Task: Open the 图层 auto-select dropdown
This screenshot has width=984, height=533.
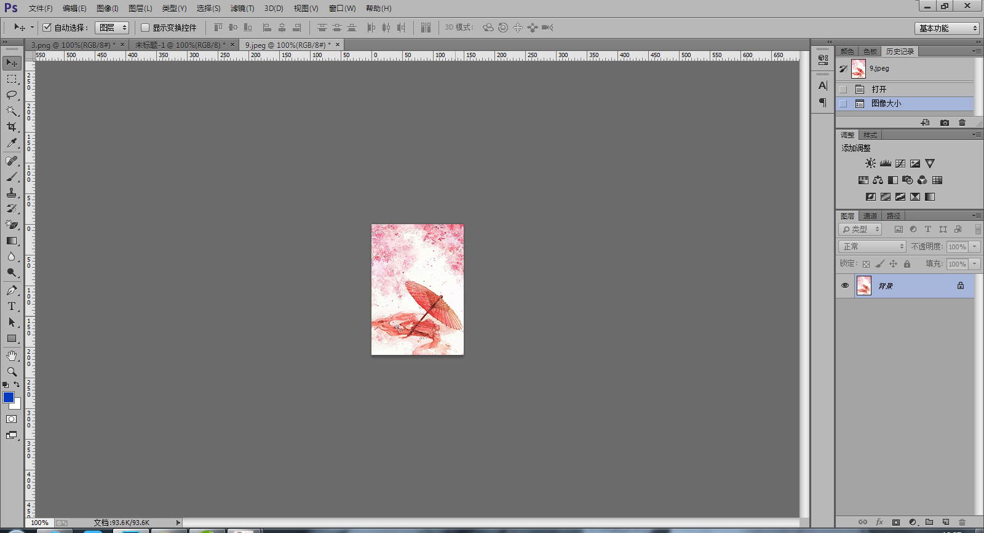Action: click(112, 28)
